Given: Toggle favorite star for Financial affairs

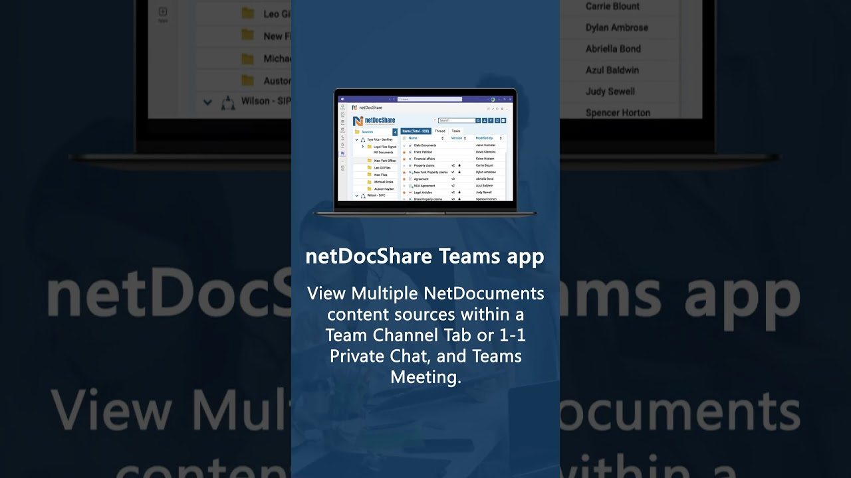Looking at the screenshot, I should click(x=404, y=159).
